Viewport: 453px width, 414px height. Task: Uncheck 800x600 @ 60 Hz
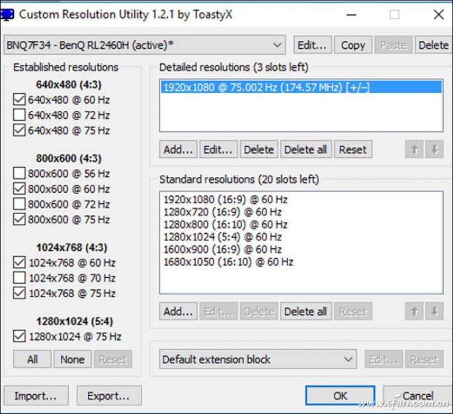[x=19, y=189]
